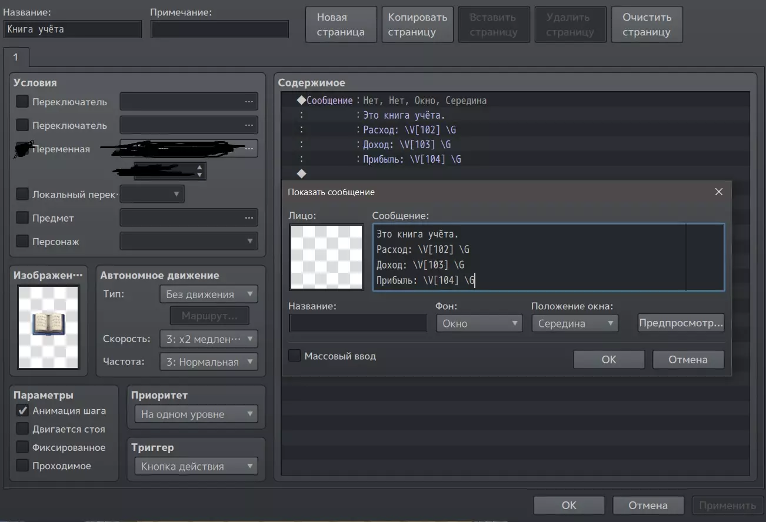Open the first Переключатель ellipsis selector
This screenshot has height=522, width=766.
189,102
